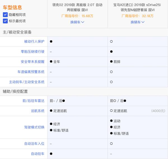Click hollow circle in 被动行人保护 row

(x=111, y=41)
